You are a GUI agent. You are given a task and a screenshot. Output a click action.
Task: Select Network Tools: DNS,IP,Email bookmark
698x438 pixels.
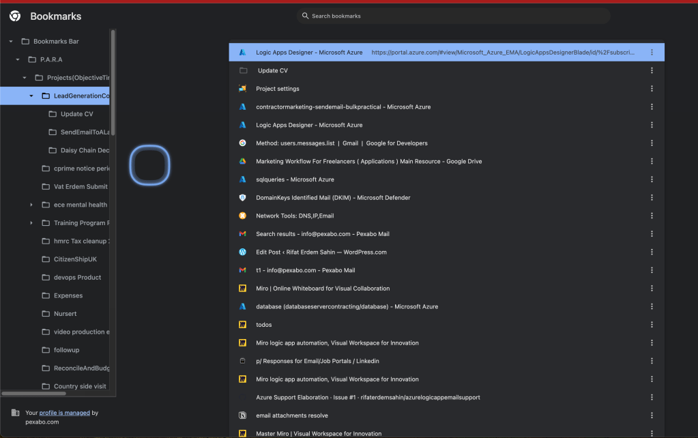click(x=446, y=216)
